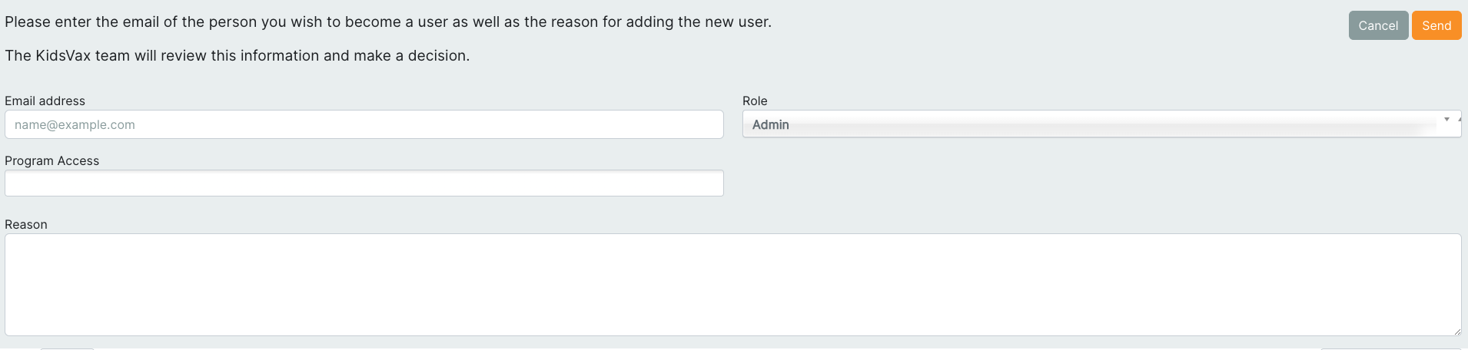The height and width of the screenshot is (350, 1468).
Task: Click the Send button
Action: pos(1436,25)
